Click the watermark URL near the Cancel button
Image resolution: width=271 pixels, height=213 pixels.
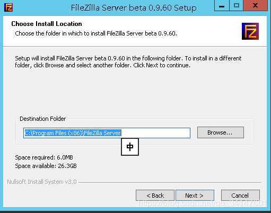203,203
